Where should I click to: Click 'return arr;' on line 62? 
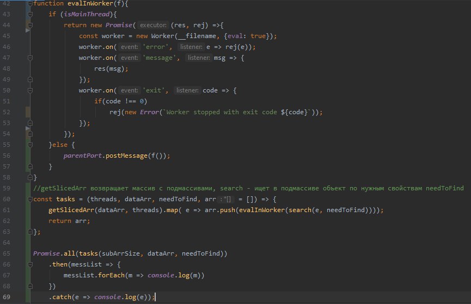click(69, 221)
